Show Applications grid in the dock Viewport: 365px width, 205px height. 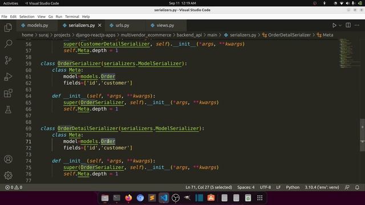[x=260, y=198]
